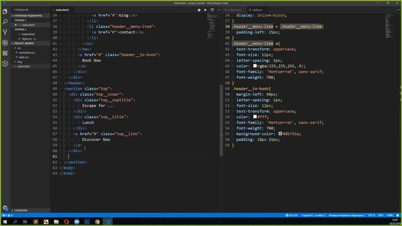Viewport: 402px width, 226px height.
Task: Open the Debug view in activity bar
Action: (x=5, y=43)
